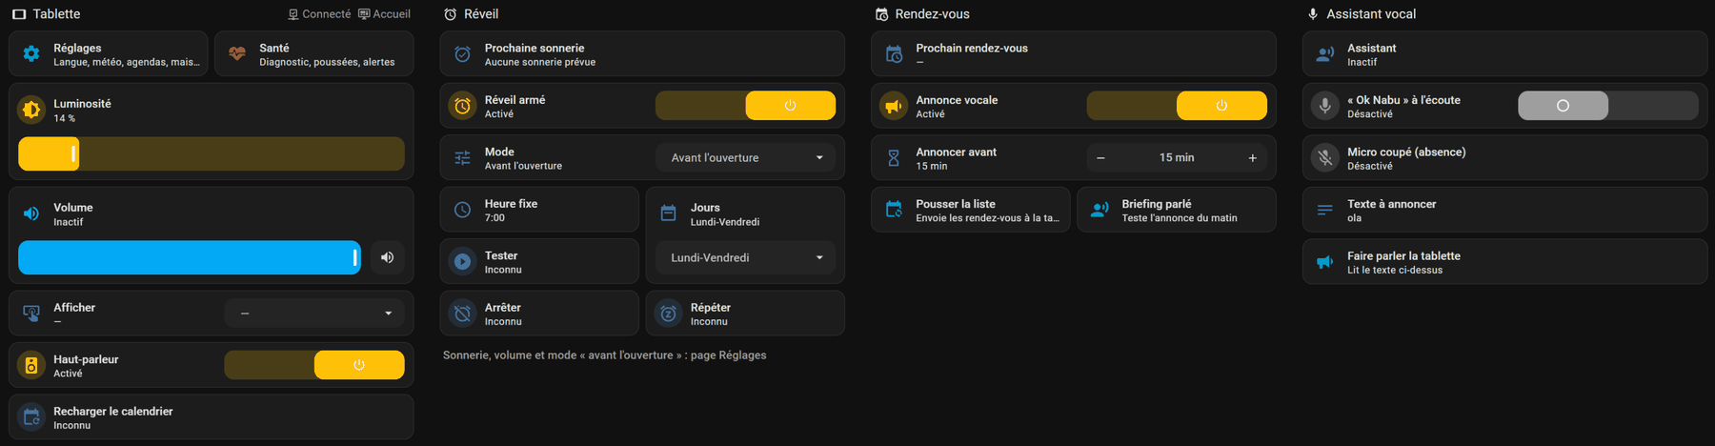
Task: Click the Faire parler la tablette megaphone icon
Action: tap(1324, 261)
